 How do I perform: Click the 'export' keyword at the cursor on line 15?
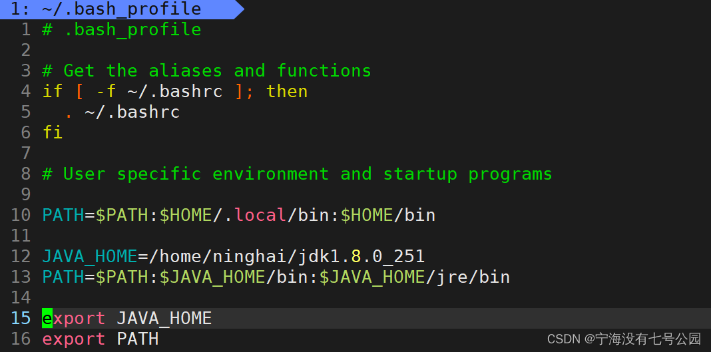click(74, 319)
